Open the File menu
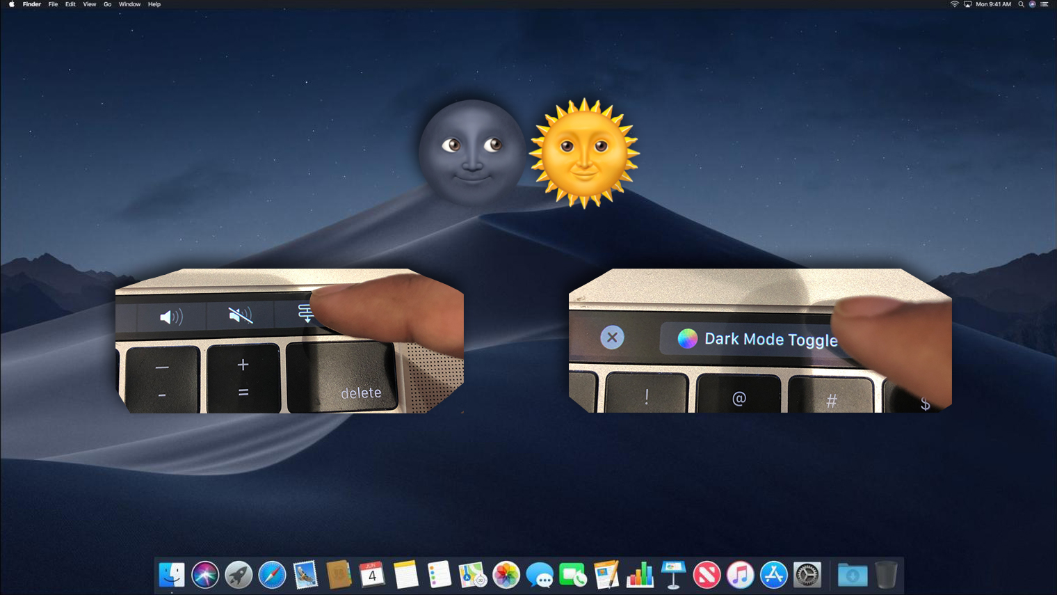This screenshot has width=1057, height=595. pyautogui.click(x=53, y=4)
